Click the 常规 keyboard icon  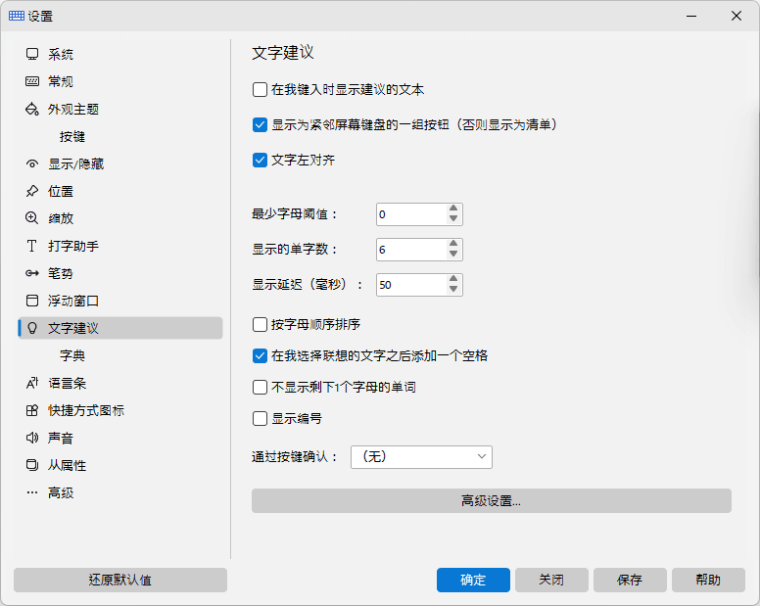point(32,81)
